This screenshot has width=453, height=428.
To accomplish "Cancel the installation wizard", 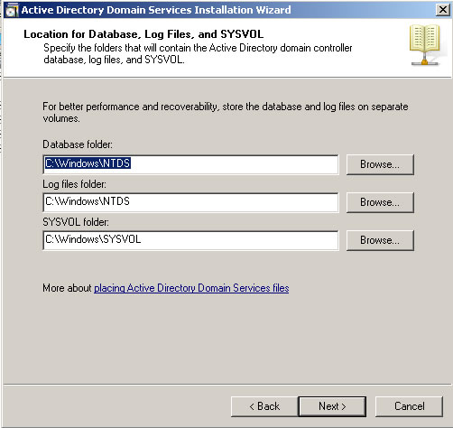I will coord(410,406).
